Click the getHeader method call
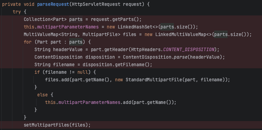The image size is (262, 130). click(116, 49)
